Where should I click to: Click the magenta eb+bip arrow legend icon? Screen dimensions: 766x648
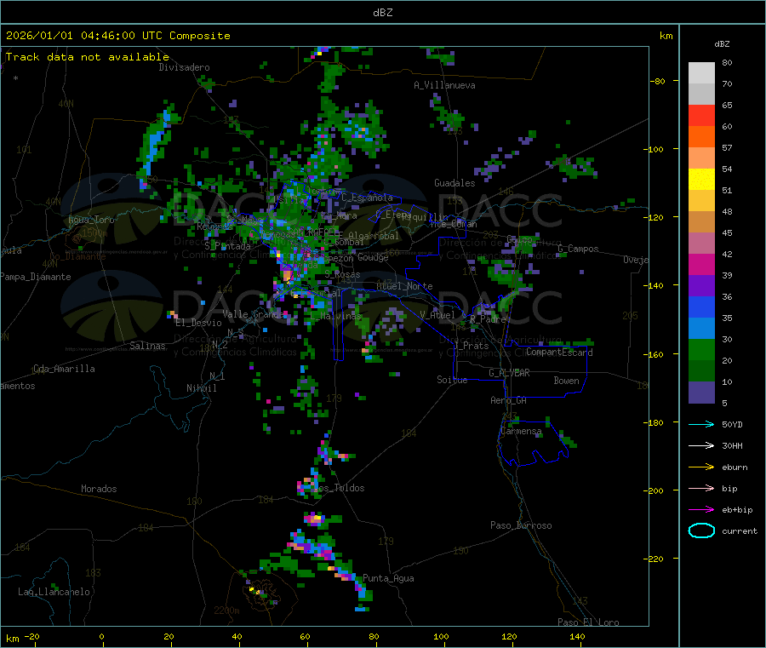701,509
